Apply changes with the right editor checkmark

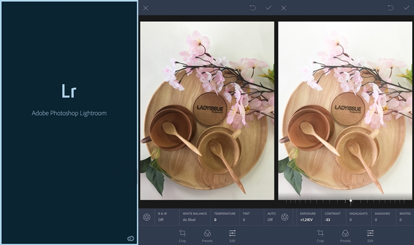point(406,8)
